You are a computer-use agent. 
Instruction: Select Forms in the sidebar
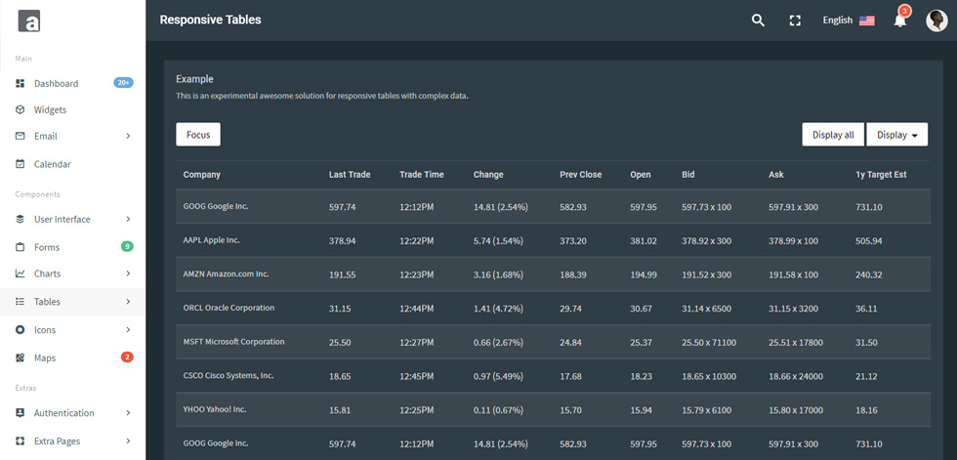(47, 247)
